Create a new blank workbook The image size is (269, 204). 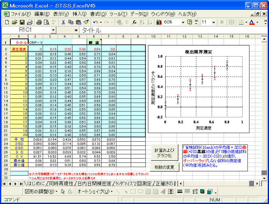tap(7, 22)
